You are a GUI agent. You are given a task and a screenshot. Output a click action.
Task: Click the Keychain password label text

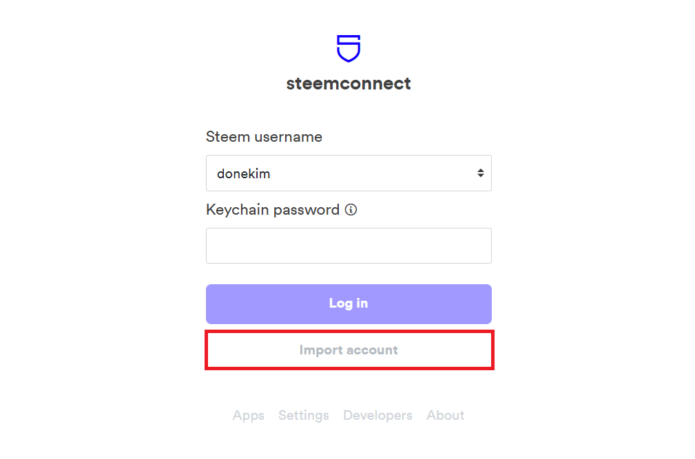coord(273,210)
